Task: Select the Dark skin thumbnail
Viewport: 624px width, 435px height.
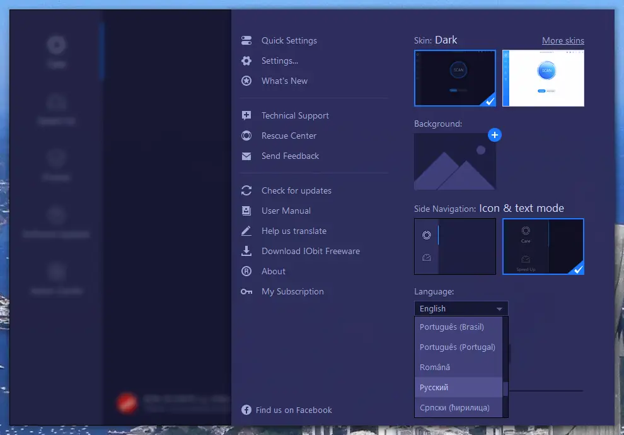Action: tap(455, 78)
